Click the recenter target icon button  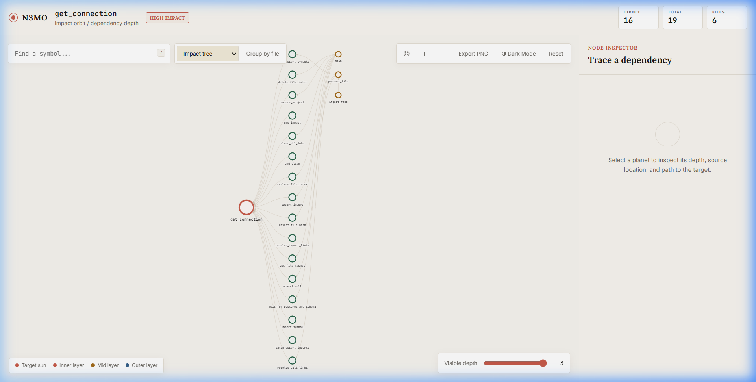coord(406,54)
